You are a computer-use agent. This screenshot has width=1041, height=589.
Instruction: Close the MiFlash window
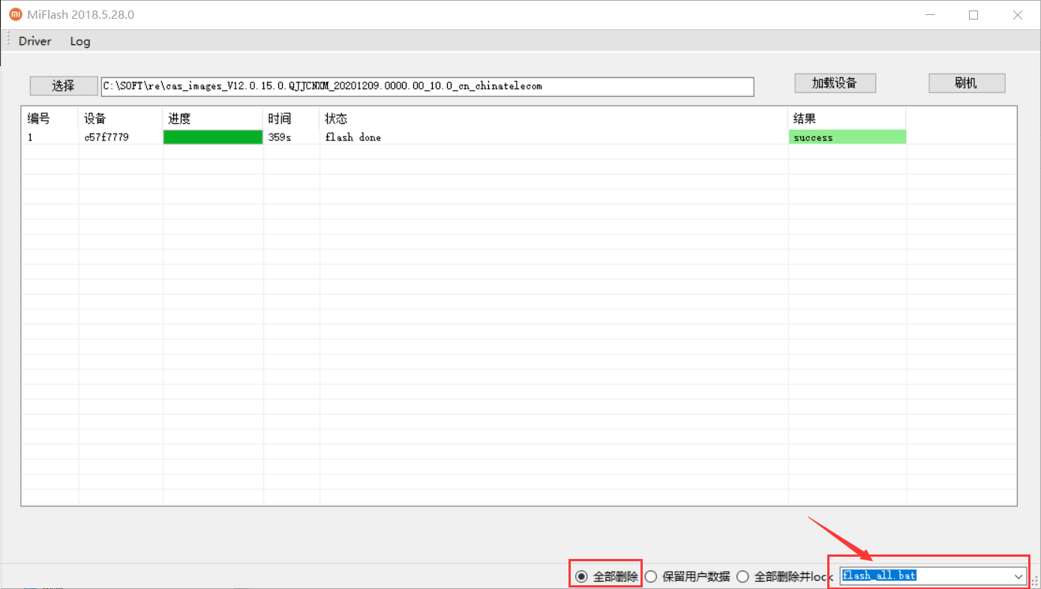1018,14
